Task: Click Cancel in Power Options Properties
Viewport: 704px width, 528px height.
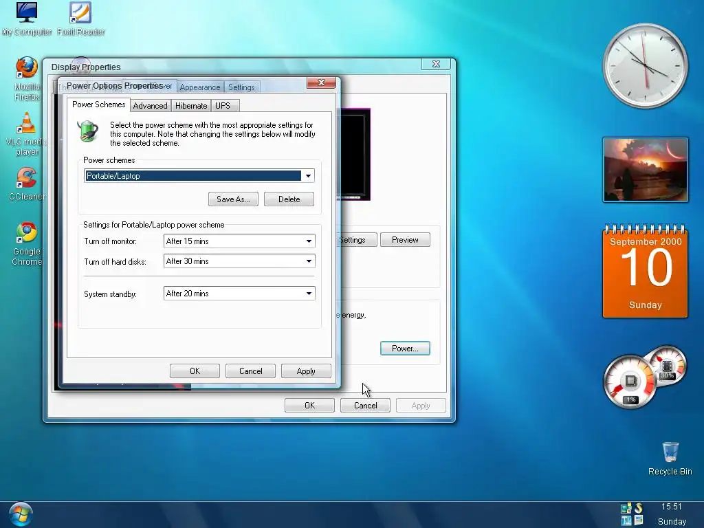Action: (250, 371)
